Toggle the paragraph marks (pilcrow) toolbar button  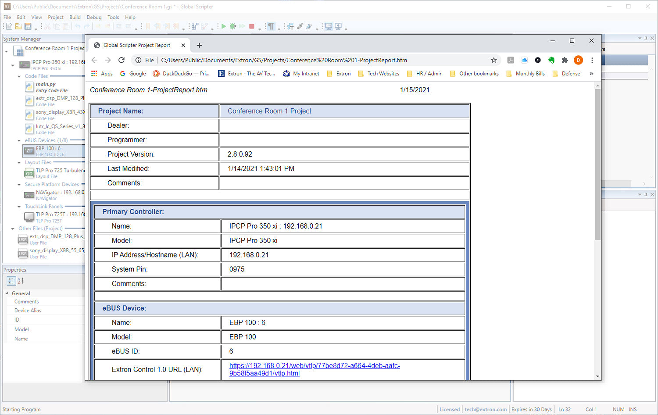click(271, 26)
